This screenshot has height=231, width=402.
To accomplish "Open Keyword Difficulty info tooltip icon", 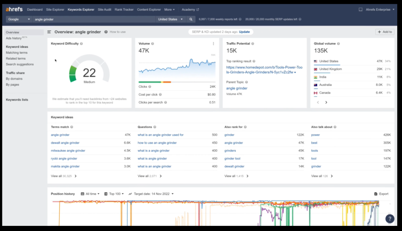I will coord(82,44).
